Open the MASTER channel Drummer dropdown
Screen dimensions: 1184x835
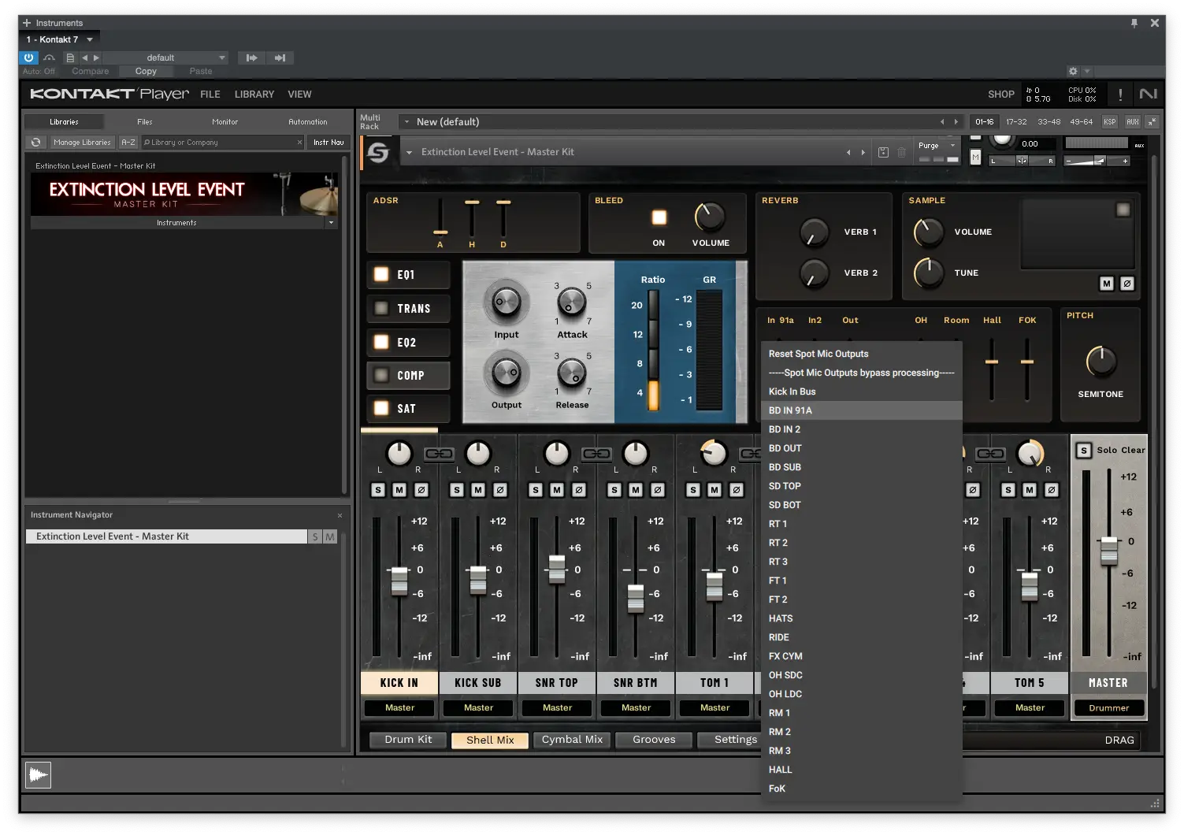pos(1108,708)
